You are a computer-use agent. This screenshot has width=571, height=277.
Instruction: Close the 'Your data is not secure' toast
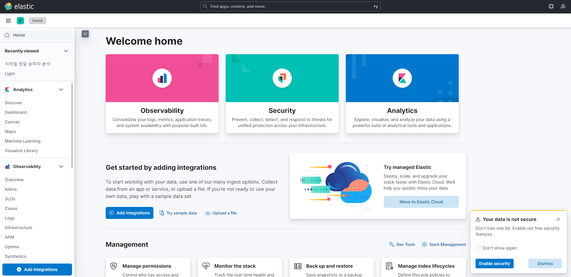click(558, 219)
